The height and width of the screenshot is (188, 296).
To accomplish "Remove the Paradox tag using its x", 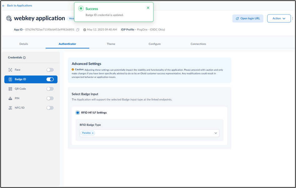I will (x=93, y=133).
